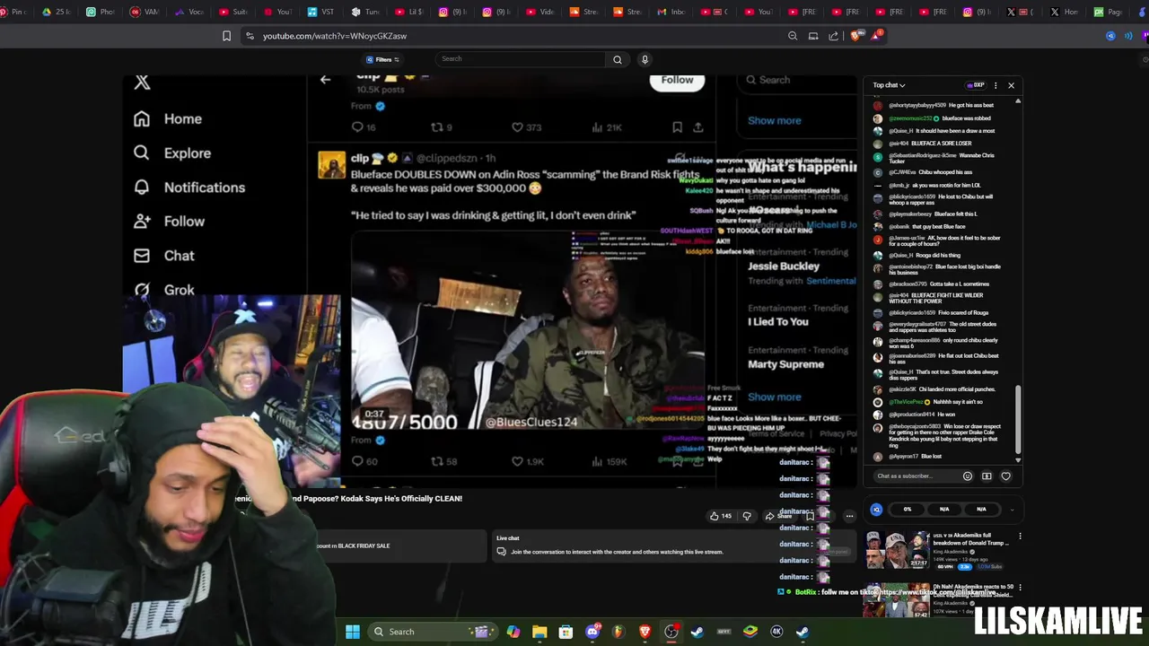Screen dimensions: 1149x646
Task: Click Follow button on clip profile
Action: (x=677, y=80)
